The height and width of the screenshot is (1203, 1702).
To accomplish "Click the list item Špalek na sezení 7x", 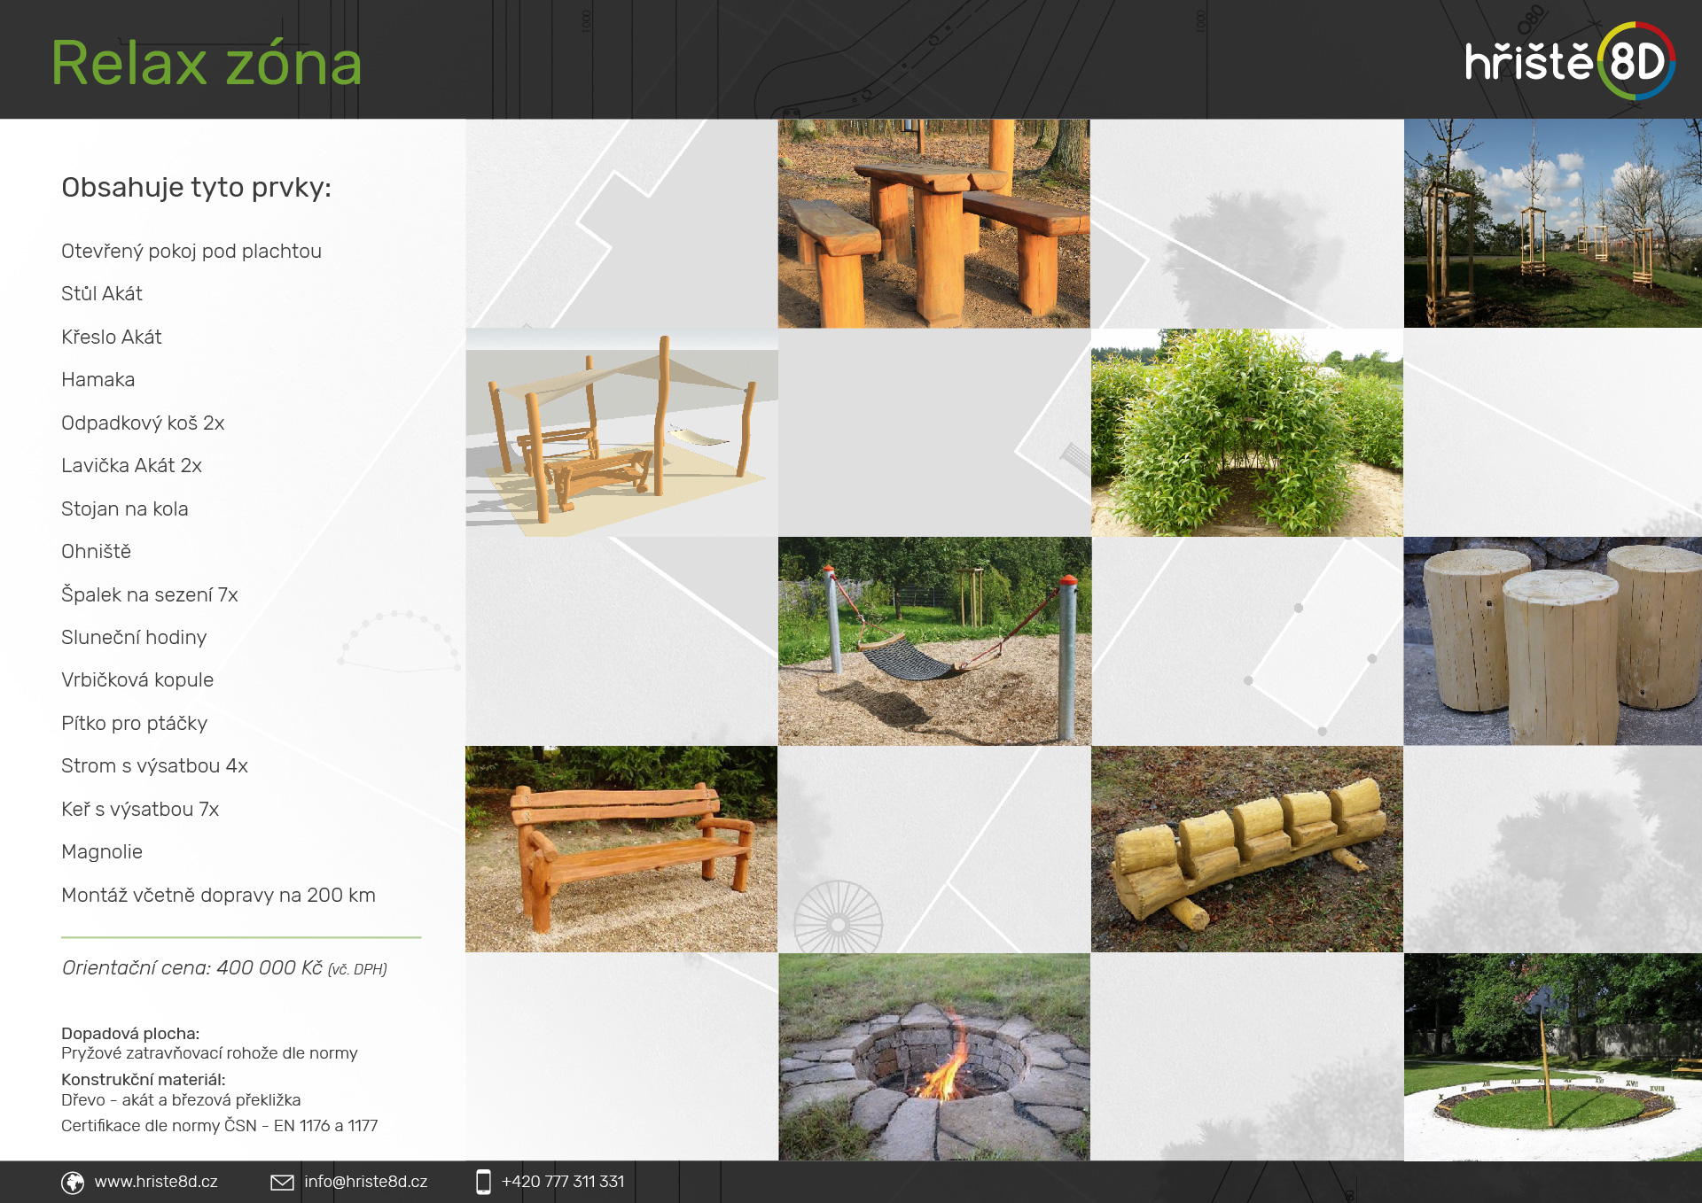I will [150, 595].
